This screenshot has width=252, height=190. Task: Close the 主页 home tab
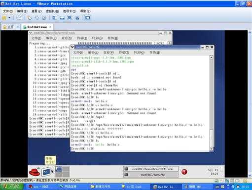coord(17,27)
